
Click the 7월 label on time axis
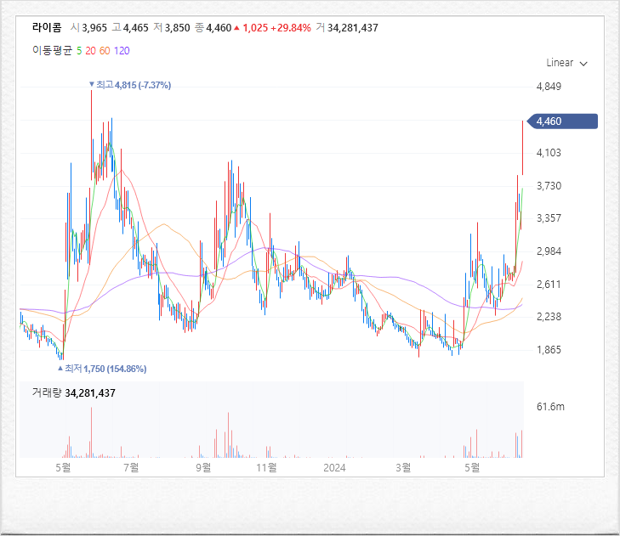click(131, 468)
